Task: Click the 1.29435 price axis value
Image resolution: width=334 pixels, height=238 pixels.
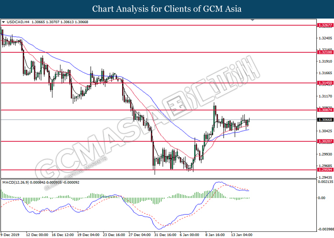Action: click(x=325, y=177)
